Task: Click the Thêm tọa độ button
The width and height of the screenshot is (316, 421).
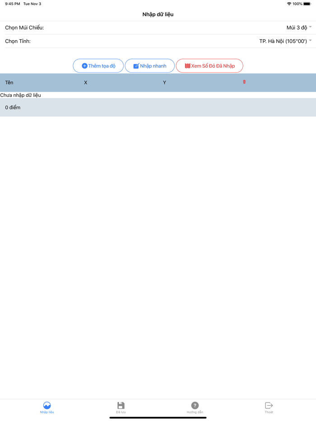Action: [98, 66]
